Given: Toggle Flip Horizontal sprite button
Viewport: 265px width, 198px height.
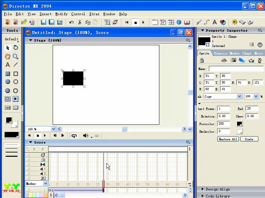Looking at the screenshot, I should (251, 60).
